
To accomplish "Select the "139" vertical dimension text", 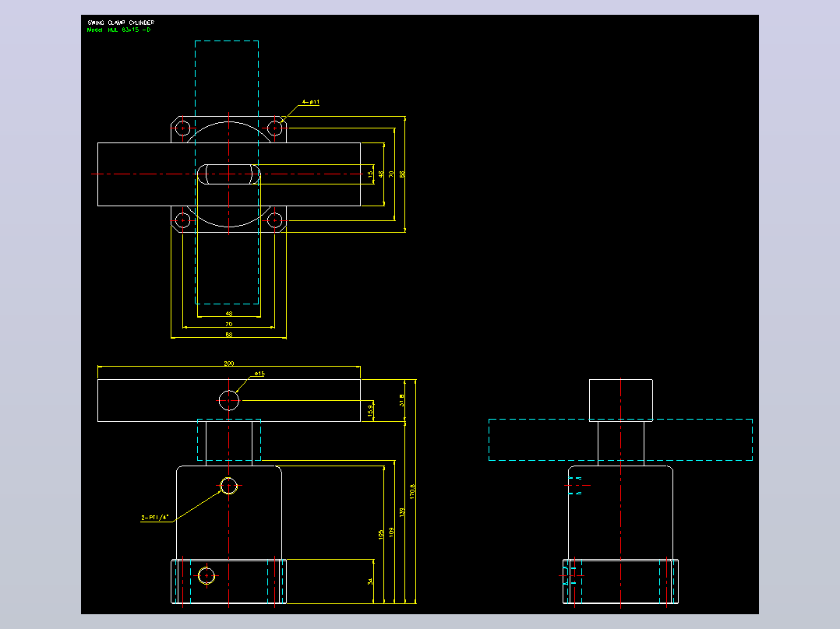I will [x=402, y=512].
